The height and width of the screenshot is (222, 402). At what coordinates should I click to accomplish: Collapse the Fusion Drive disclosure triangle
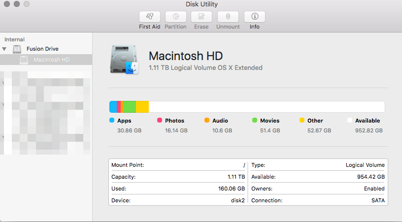point(4,49)
